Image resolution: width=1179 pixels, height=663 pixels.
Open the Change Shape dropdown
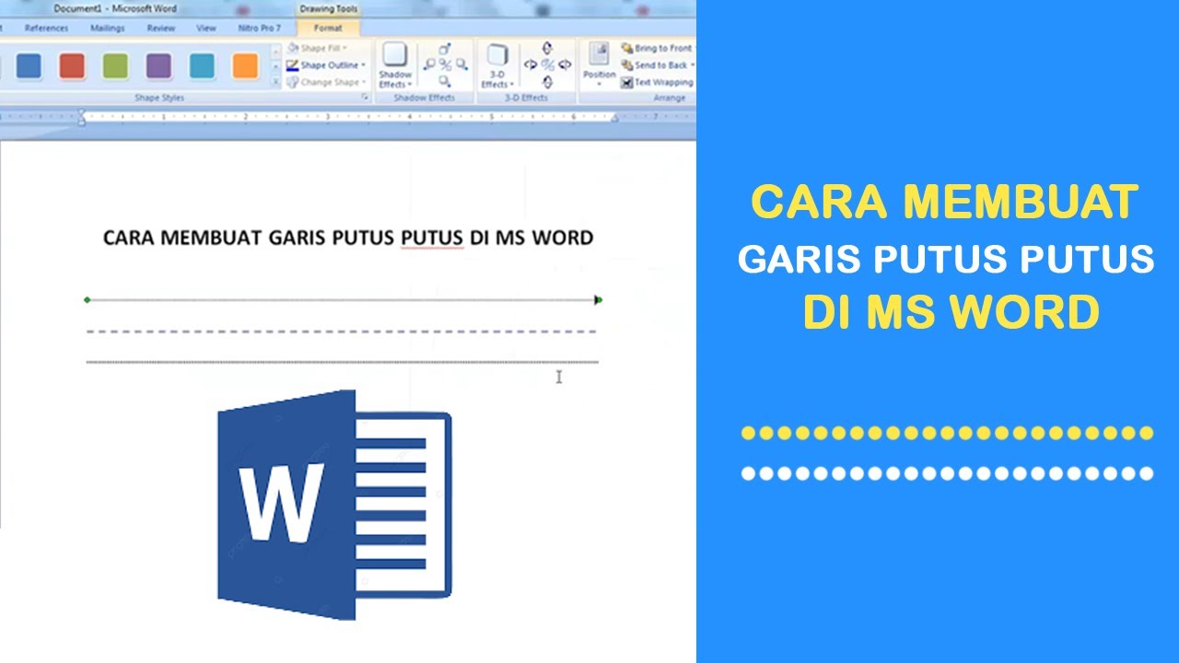[x=326, y=82]
